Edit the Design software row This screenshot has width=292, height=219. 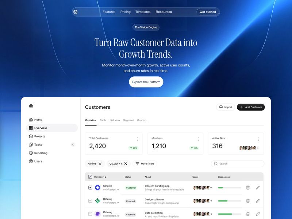(x=258, y=201)
